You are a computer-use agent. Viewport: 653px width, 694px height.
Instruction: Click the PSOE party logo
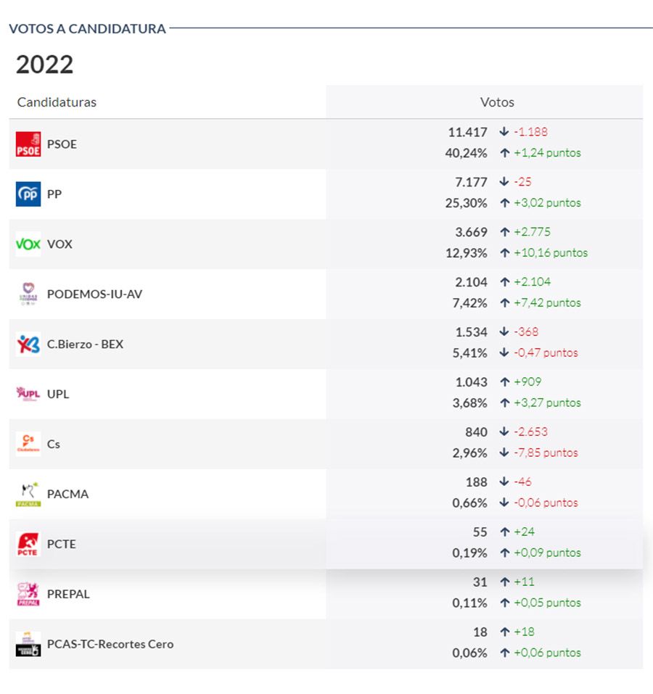(28, 144)
